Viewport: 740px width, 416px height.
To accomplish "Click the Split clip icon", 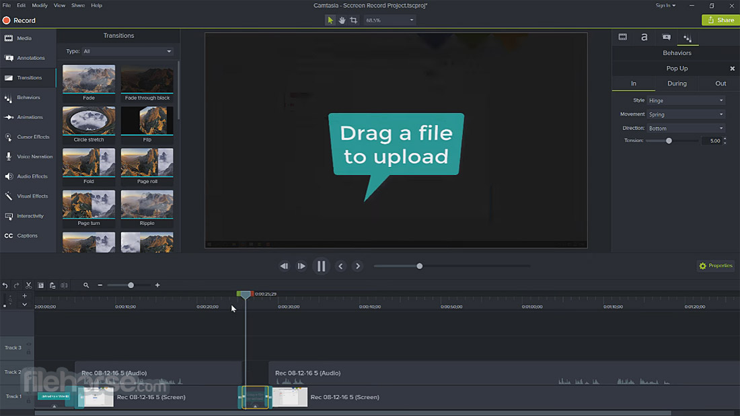I will 63,285.
